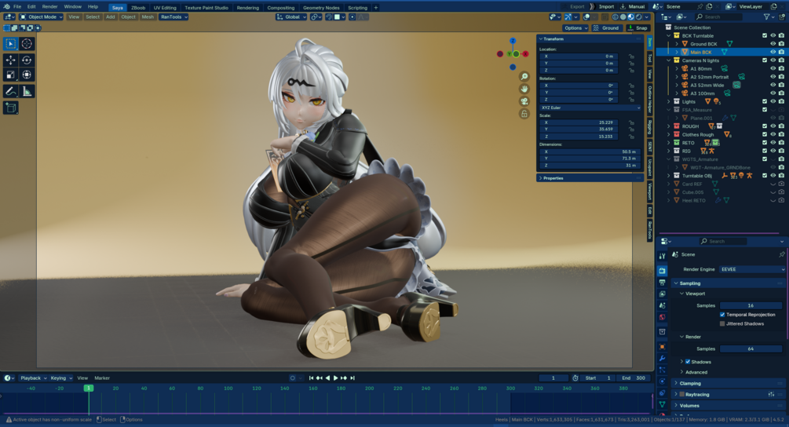Expand the ROUGH collection
Viewport: 789px width, 427px height.
coord(669,126)
